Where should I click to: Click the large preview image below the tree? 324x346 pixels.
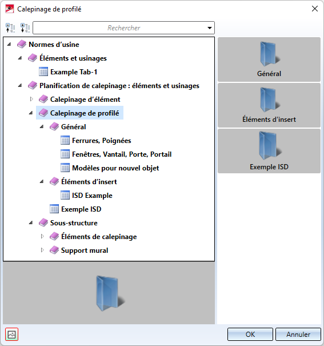tap(109, 293)
